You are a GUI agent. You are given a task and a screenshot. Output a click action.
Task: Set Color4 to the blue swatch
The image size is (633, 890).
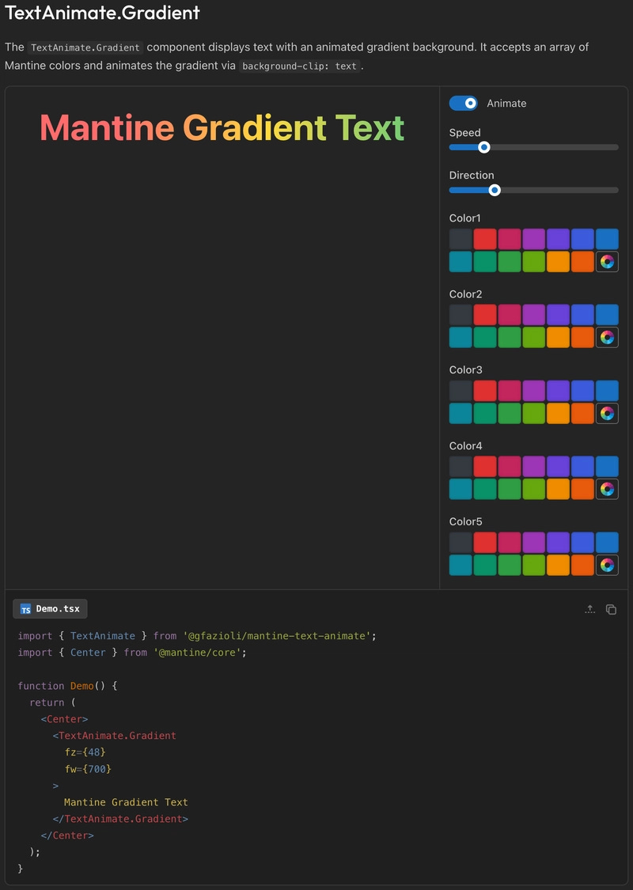(607, 466)
